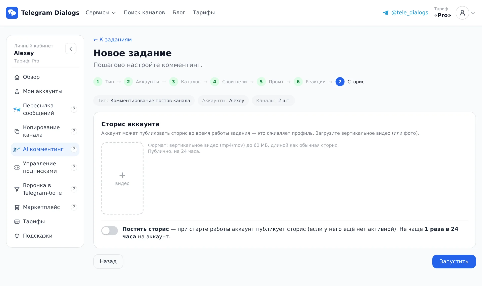Click the Запустить button

(454, 261)
